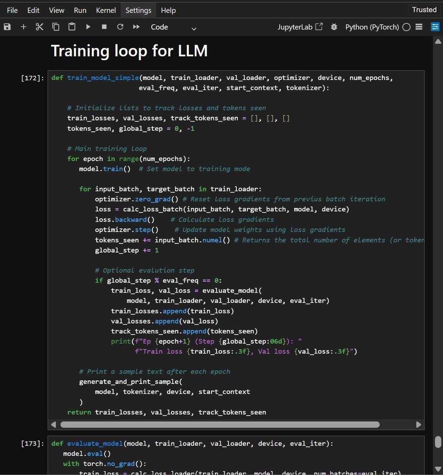Paste cell using the clipboard icon
Image resolution: width=443 pixels, height=475 pixels.
(72, 27)
